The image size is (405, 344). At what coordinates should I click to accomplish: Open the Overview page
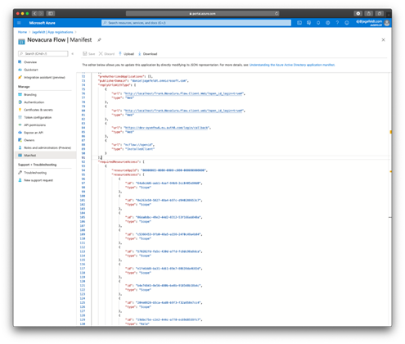tap(30, 62)
